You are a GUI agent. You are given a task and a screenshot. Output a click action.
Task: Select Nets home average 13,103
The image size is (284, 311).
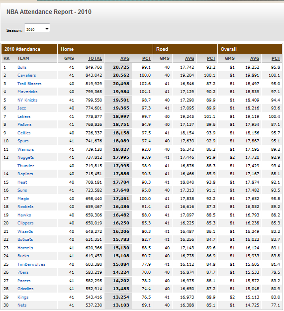121,305
